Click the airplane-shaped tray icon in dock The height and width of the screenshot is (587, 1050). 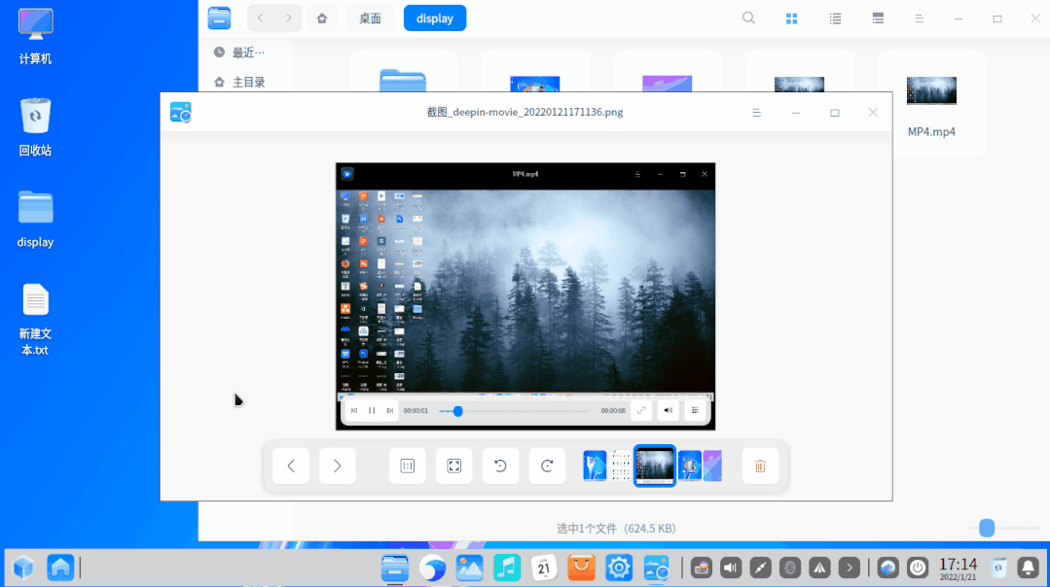point(819,569)
